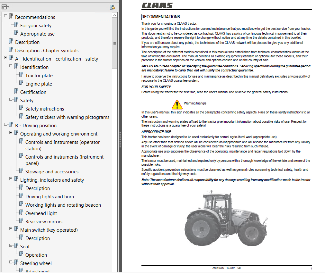This screenshot has height=273, width=325.
Task: Collapse the Steering wheel bookmark branch
Action: [11, 262]
